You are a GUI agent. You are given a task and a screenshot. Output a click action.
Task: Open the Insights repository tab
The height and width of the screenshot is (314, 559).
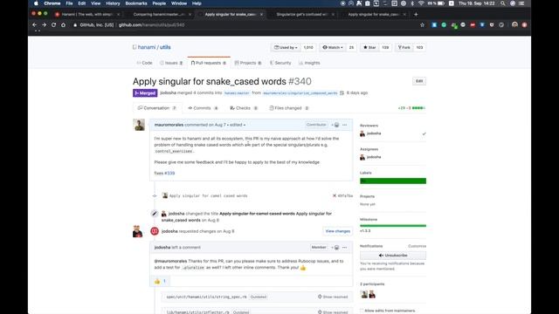[x=309, y=63]
